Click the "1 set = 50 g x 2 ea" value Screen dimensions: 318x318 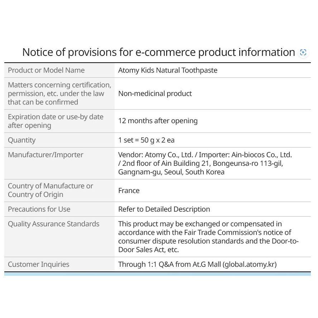[146, 140]
